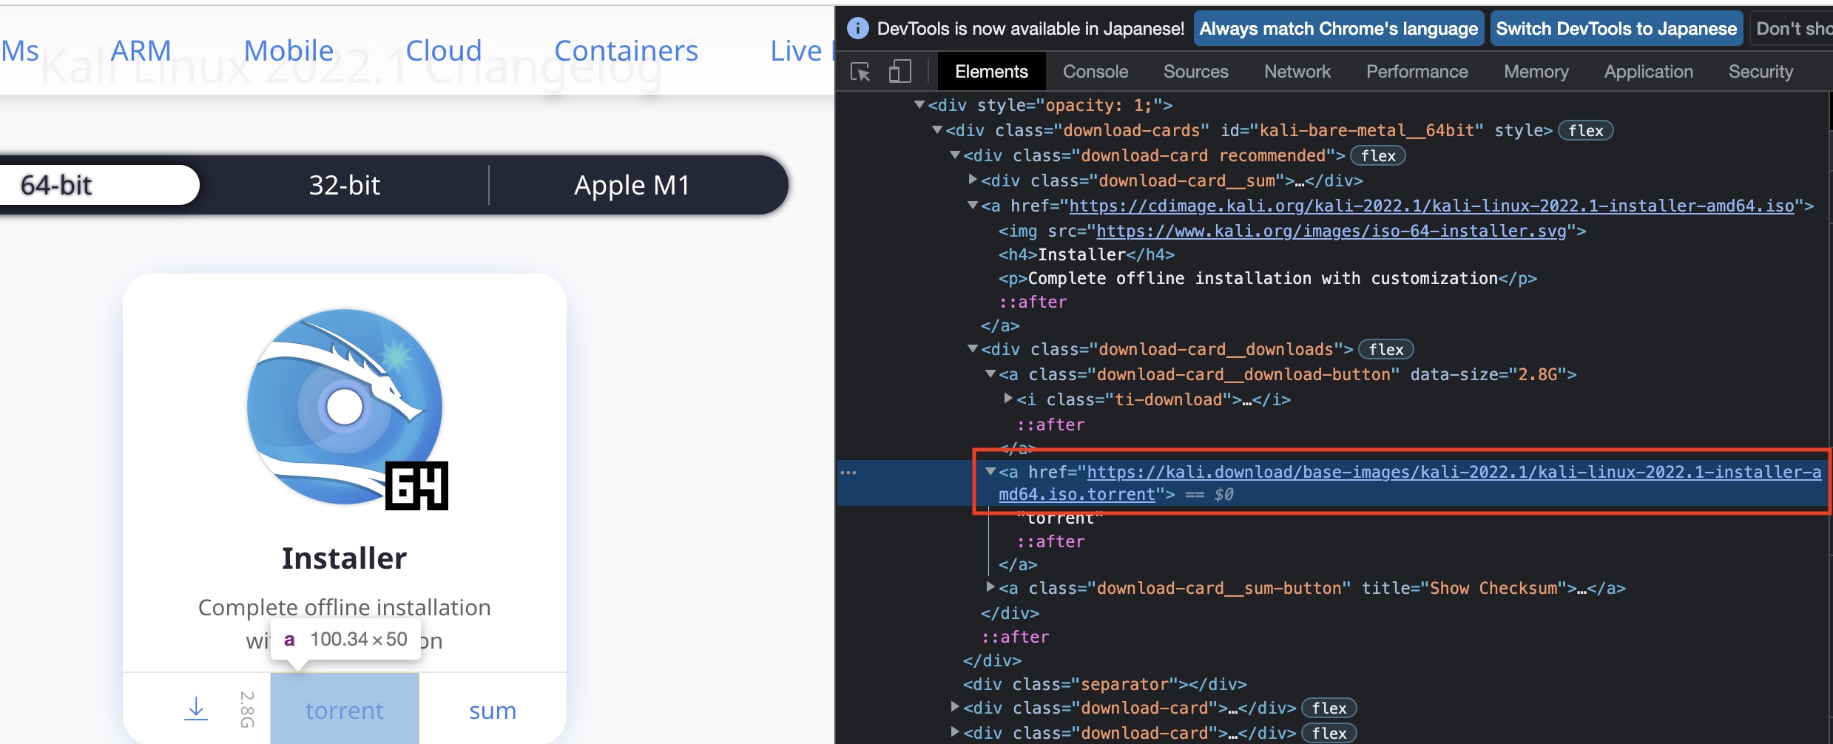Click the sum checksum link
Image resolution: width=1833 pixels, height=744 pixels.
pos(493,710)
